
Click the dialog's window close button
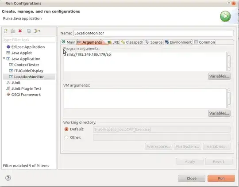[x=234, y=3]
